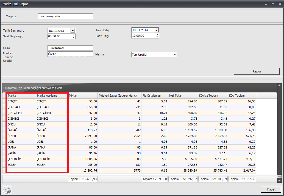This screenshot has height=196, width=284.
Task: Sort by the KDV Toplam column header
Action: 242,96
